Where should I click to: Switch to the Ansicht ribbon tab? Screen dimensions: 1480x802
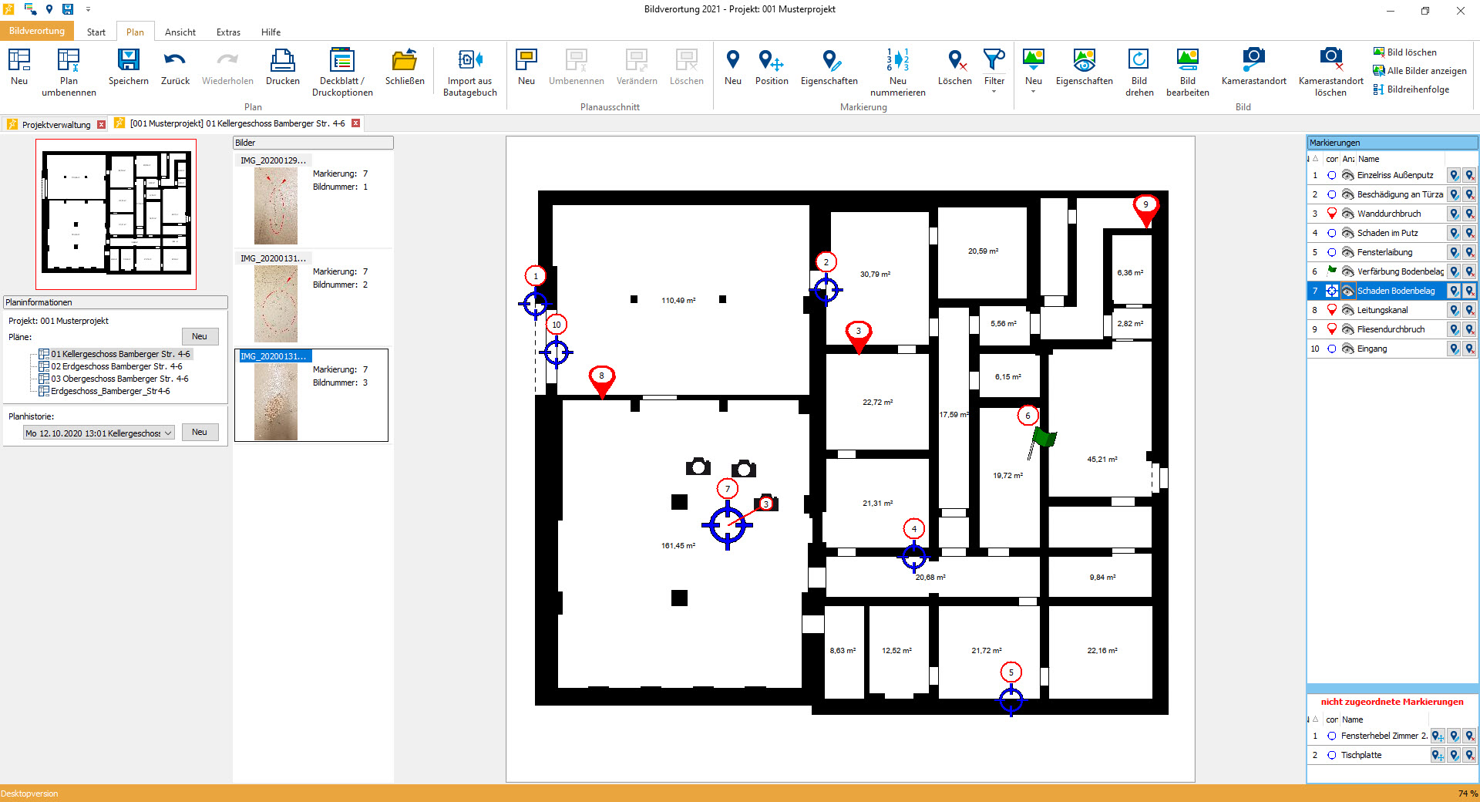180,32
